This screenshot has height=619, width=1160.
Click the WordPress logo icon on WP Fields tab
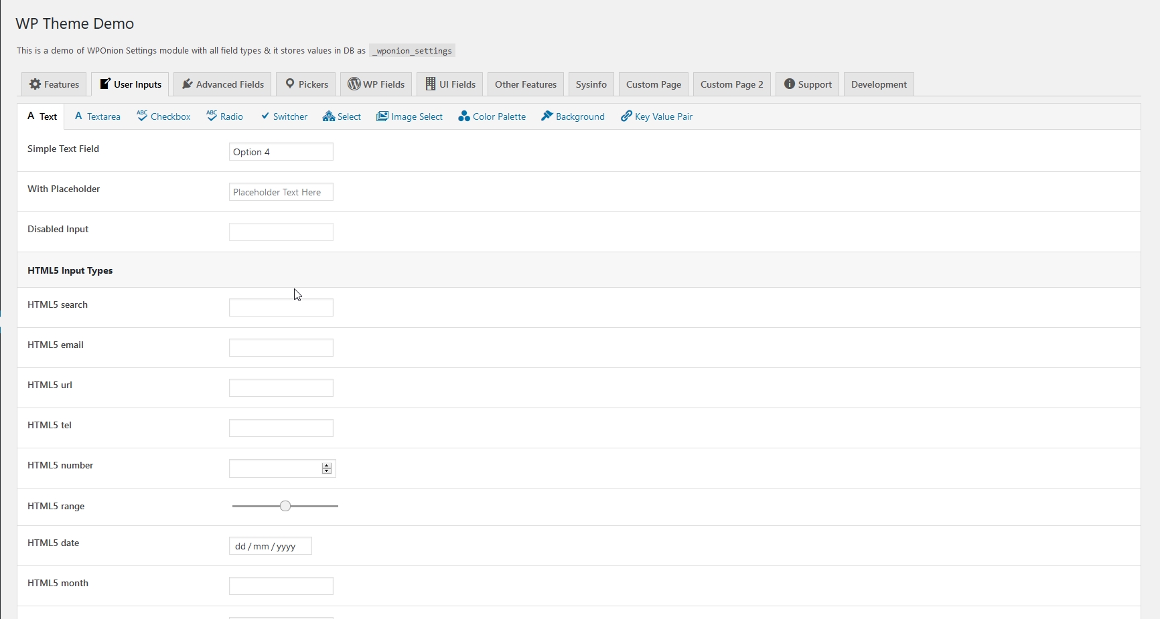pos(354,84)
